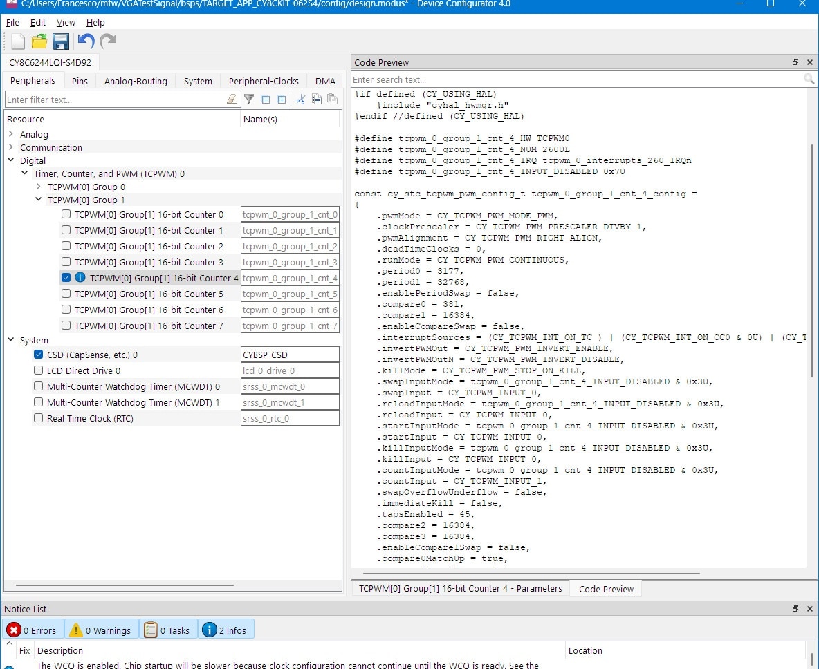
Task: Click the Code Preview vertical scrollbar
Action: tap(812, 260)
